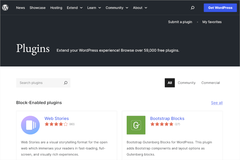Click the WordPress logo icon
The image size is (240, 160).
point(5,7)
